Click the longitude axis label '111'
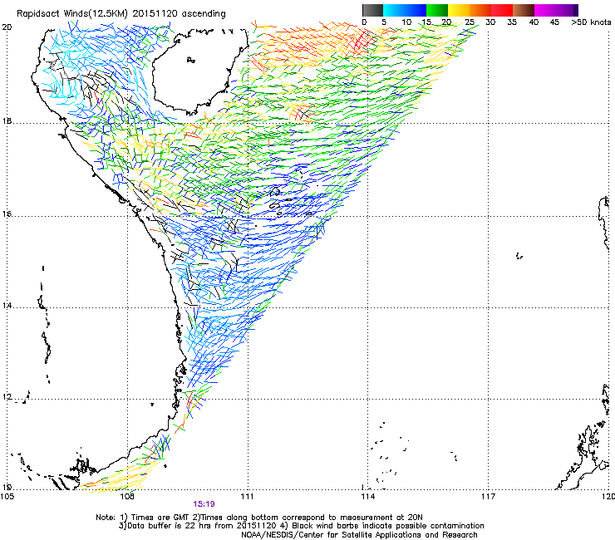This screenshot has width=615, height=540. pyautogui.click(x=247, y=497)
